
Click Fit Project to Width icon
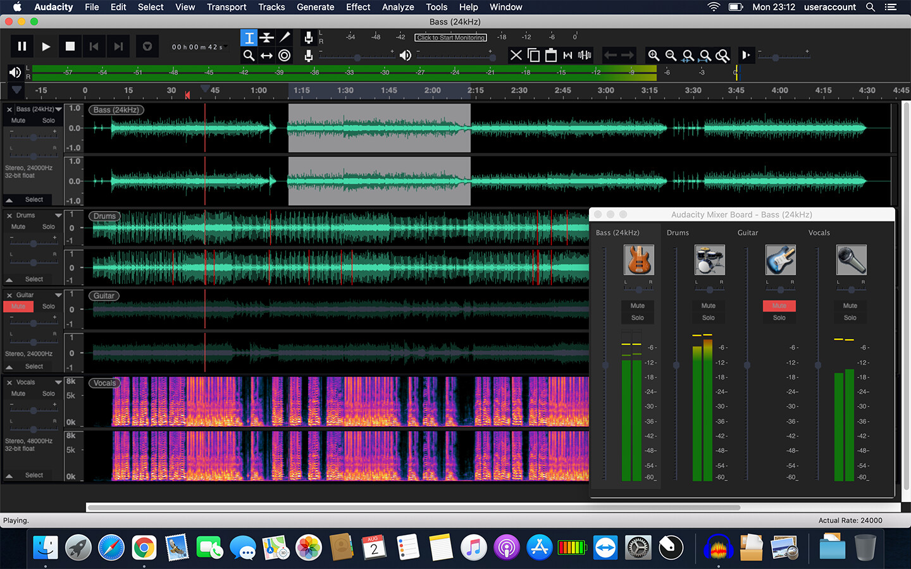coord(705,56)
